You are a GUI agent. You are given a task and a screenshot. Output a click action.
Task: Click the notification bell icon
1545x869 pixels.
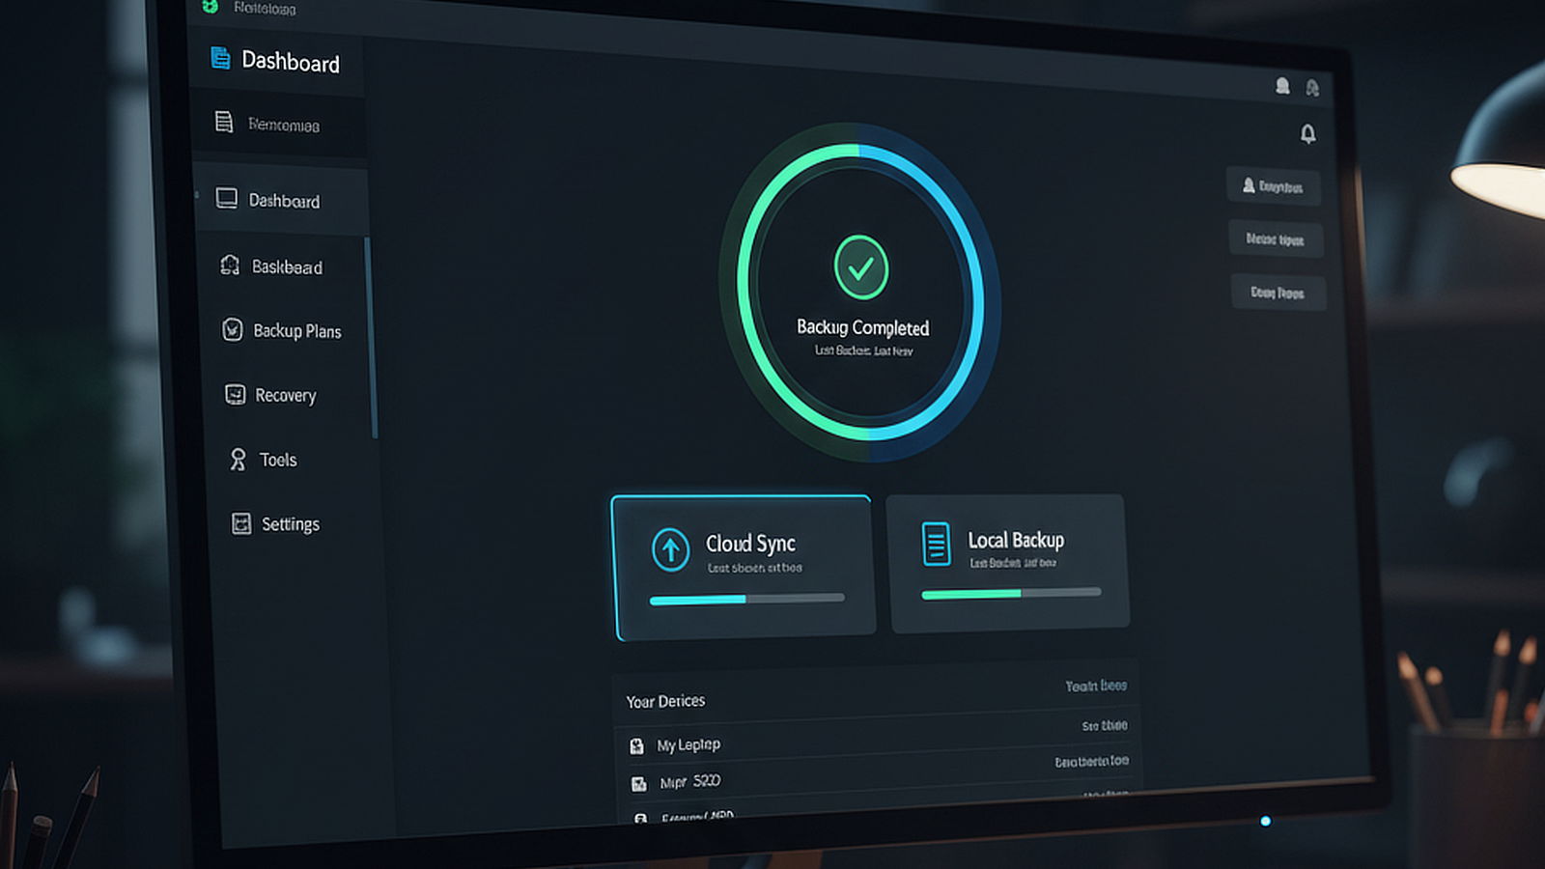1307,134
